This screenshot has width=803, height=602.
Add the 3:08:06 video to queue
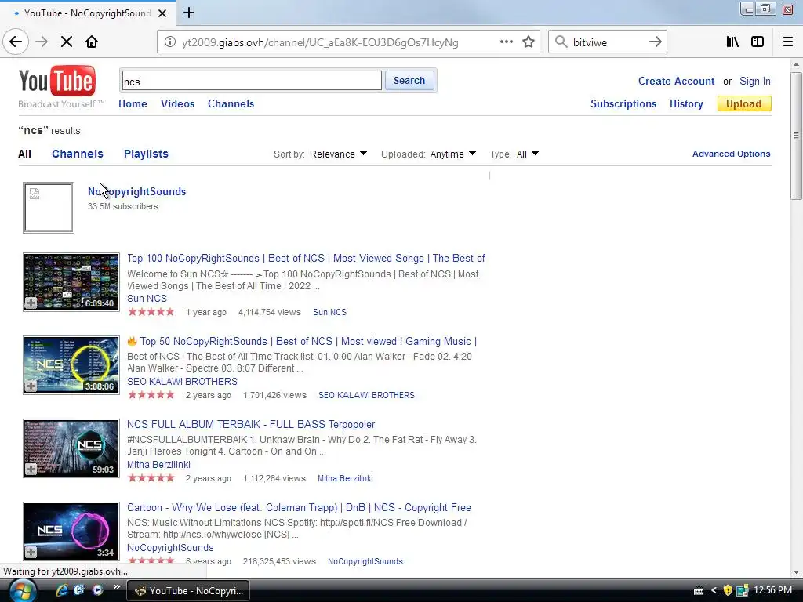31,386
